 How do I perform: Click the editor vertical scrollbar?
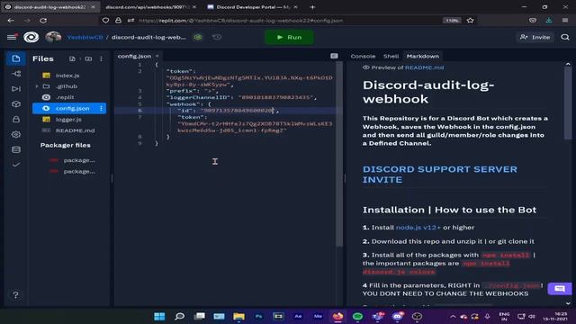pos(339,154)
